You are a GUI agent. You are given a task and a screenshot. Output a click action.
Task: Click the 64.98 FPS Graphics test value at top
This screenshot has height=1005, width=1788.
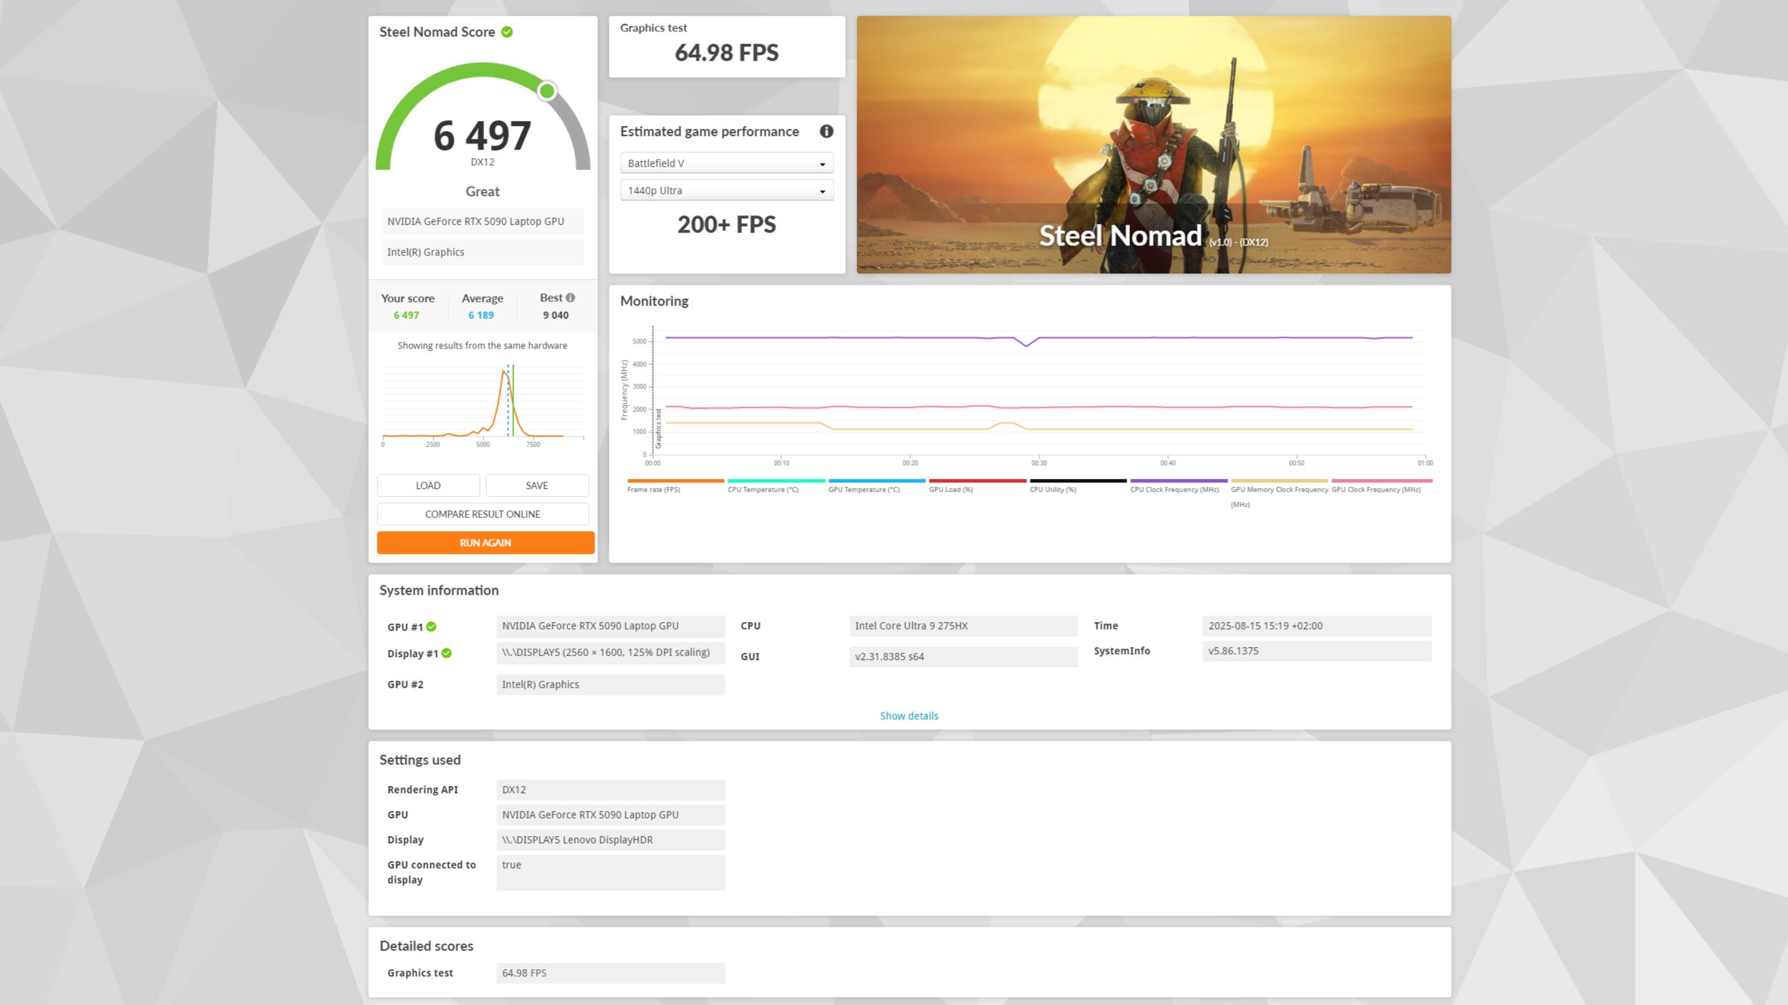[x=727, y=53]
